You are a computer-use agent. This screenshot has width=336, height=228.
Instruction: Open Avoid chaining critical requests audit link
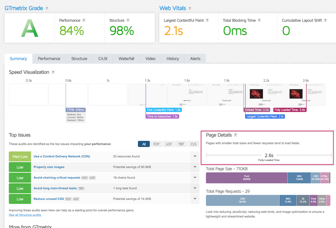[57, 178]
